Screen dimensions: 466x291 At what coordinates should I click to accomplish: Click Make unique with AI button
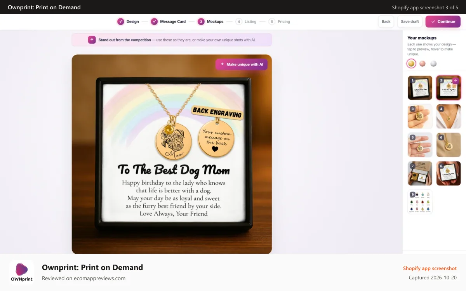point(242,64)
